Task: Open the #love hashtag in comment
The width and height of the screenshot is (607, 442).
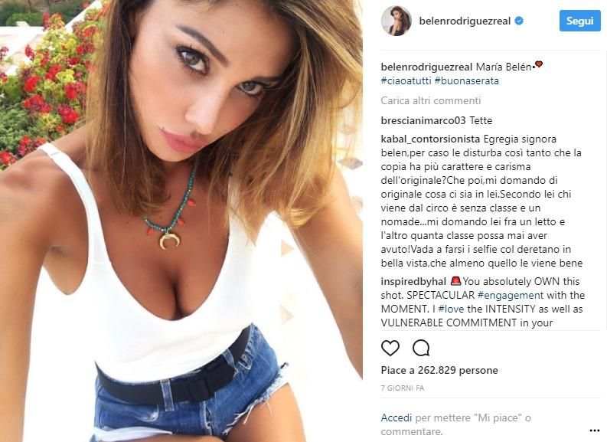Action: (x=451, y=309)
